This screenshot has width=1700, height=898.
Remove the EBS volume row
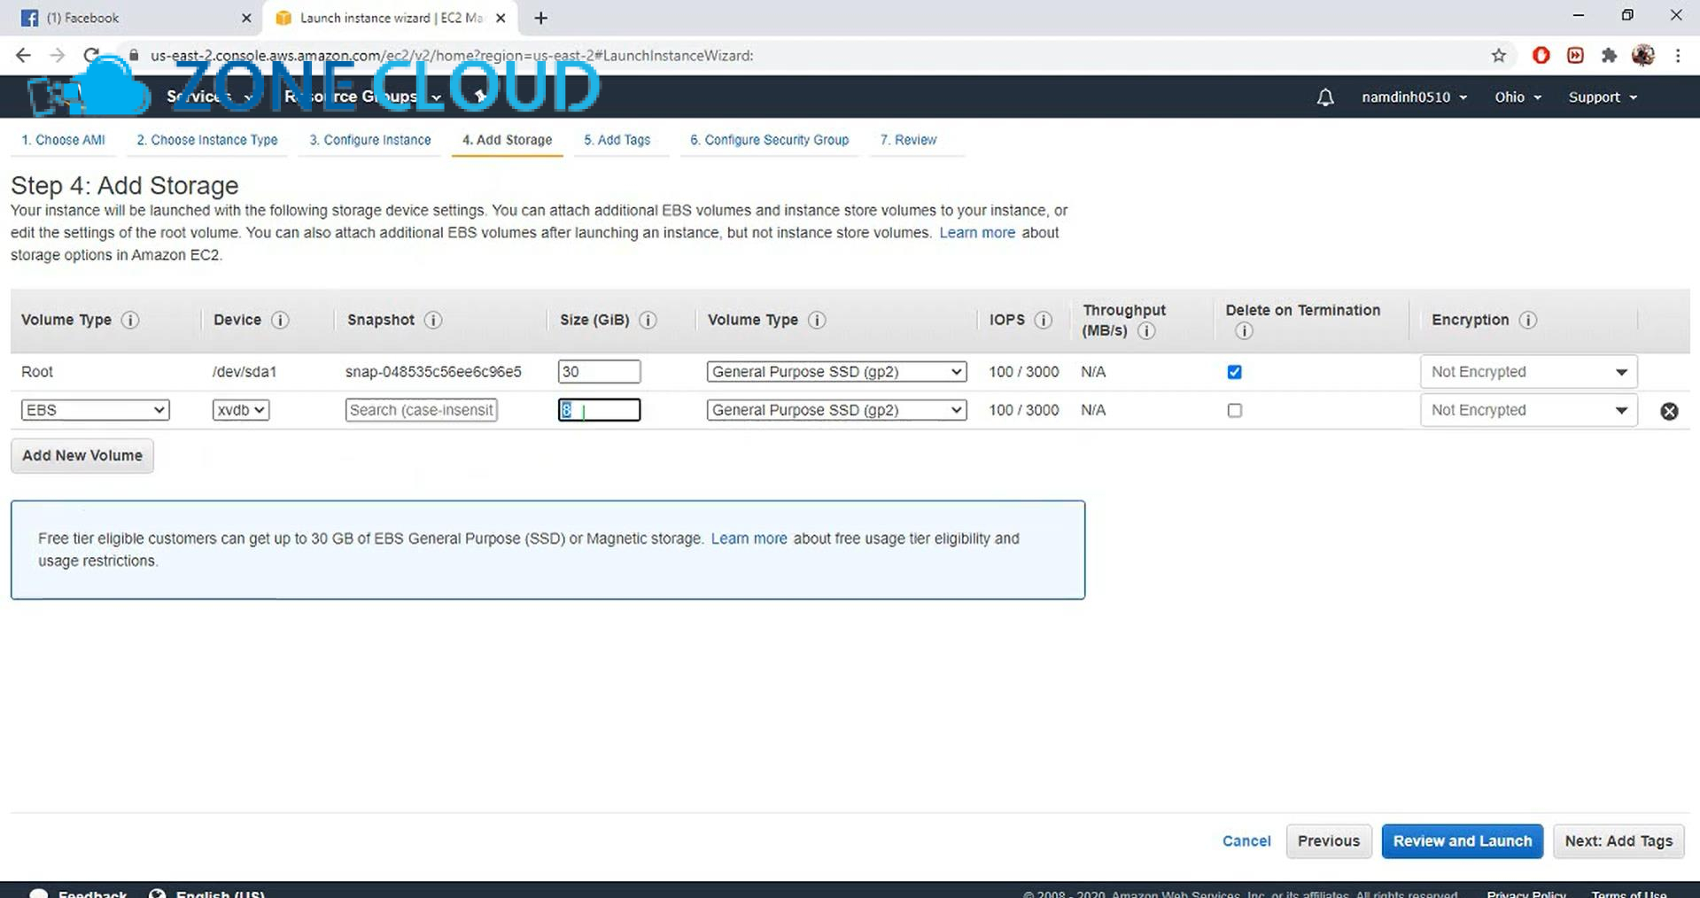[x=1668, y=411]
